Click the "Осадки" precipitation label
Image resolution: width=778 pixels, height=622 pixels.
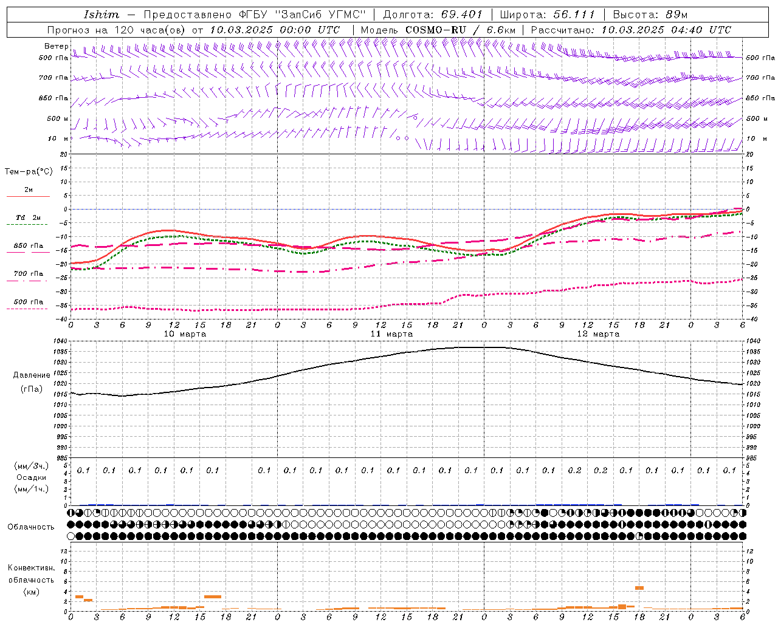point(32,477)
